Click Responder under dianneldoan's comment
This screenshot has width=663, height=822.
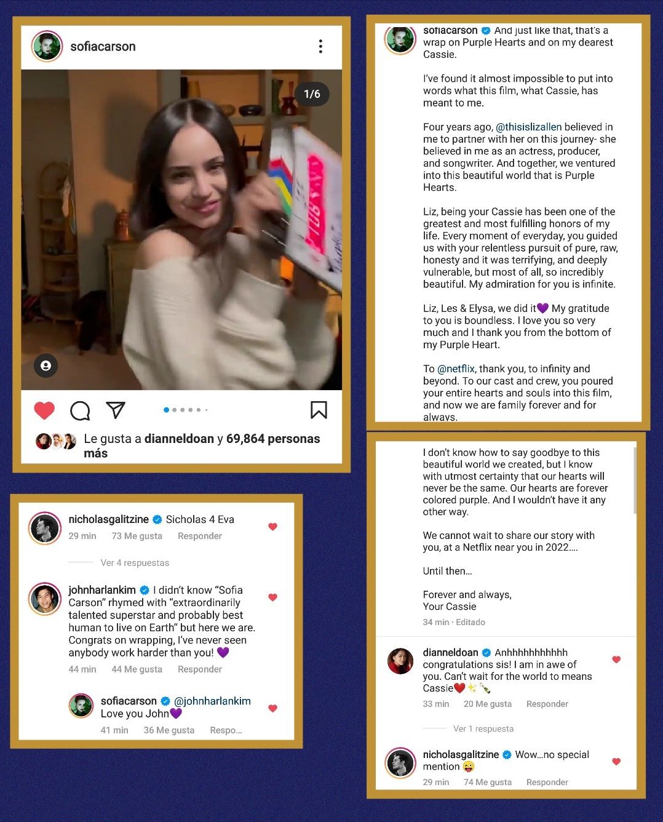coord(547,703)
